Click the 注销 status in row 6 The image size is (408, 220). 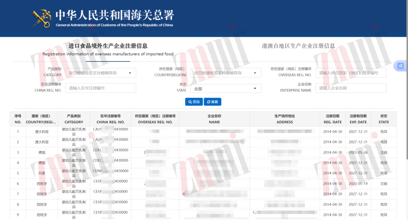(383, 184)
